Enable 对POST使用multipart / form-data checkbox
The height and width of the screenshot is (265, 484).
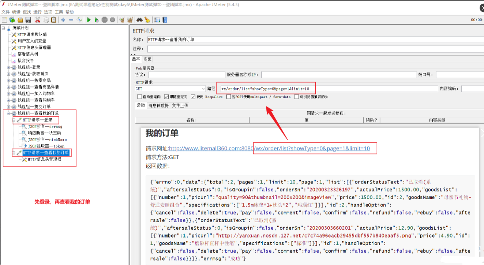point(229,97)
